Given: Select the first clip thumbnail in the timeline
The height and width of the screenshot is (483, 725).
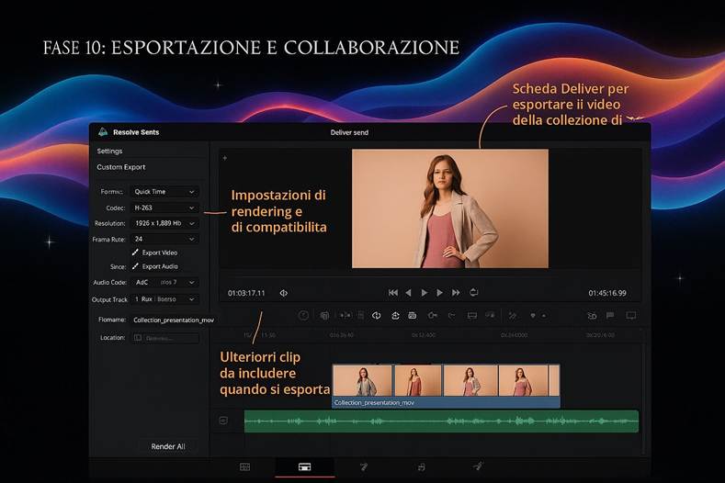Looking at the screenshot, I should click(x=362, y=380).
